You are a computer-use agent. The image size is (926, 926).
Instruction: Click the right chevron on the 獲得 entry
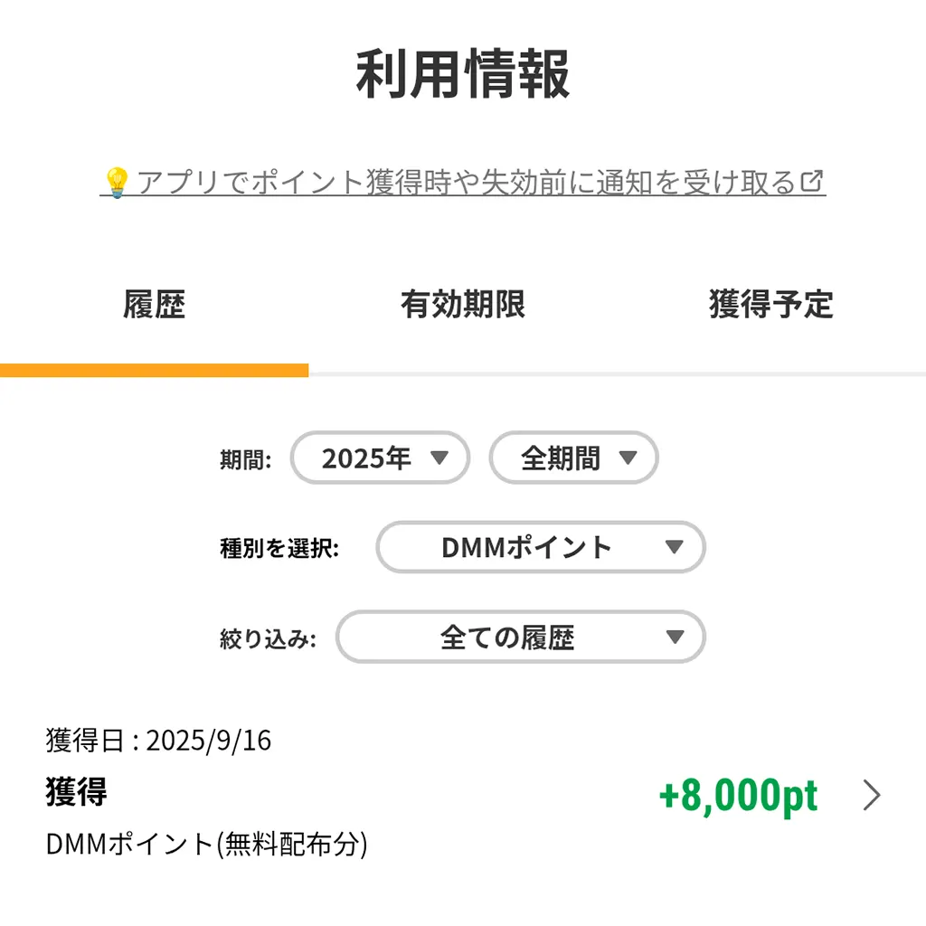[x=872, y=796]
